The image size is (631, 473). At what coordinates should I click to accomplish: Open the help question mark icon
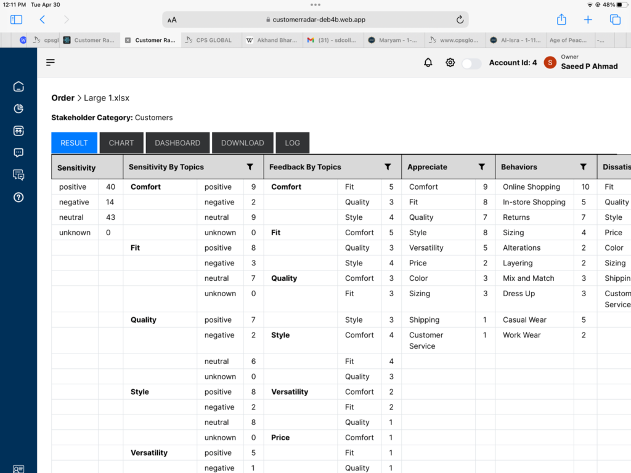pos(18,197)
